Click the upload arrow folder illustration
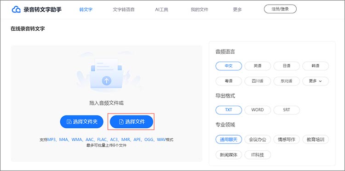Image resolution: width=345 pixels, height=171 pixels. (107, 74)
